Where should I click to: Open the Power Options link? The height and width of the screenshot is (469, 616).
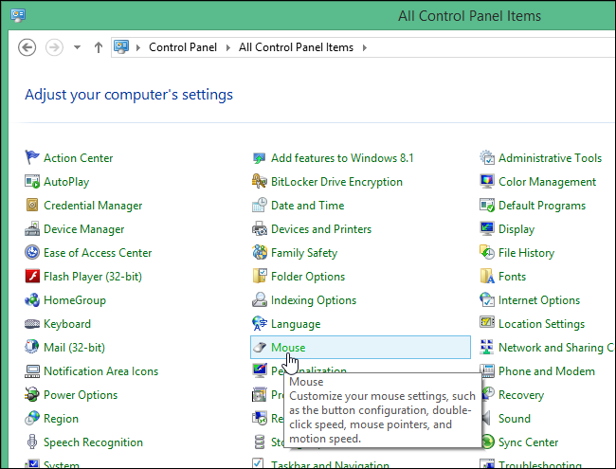point(81,395)
